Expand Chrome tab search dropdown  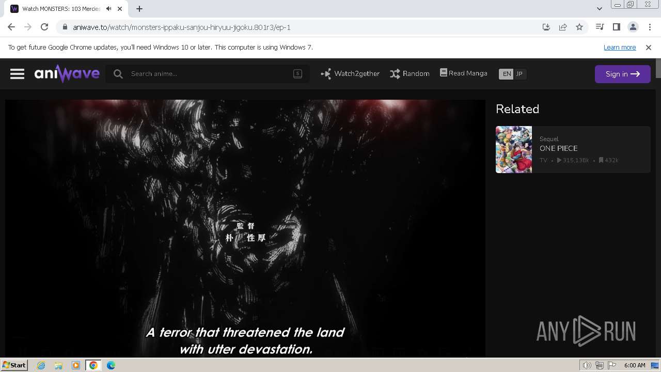coord(599,9)
